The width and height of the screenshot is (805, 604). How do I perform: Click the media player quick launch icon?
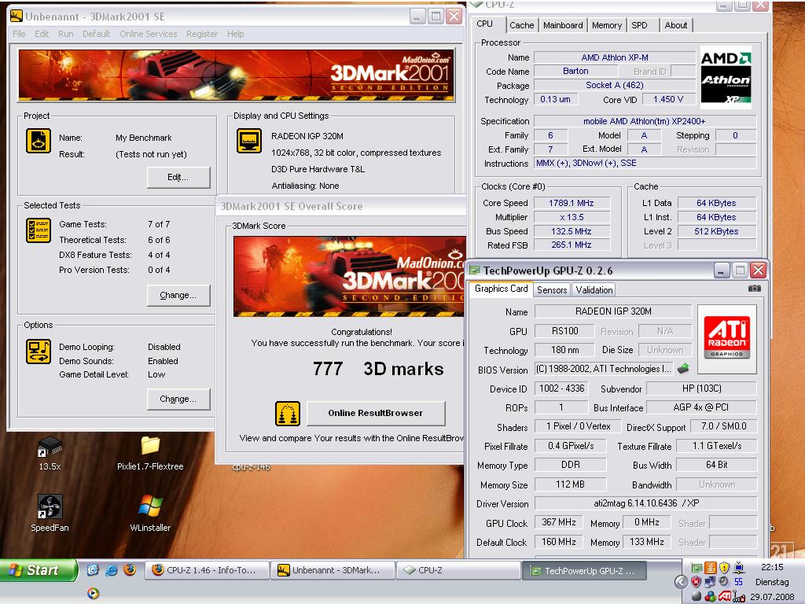click(93, 594)
